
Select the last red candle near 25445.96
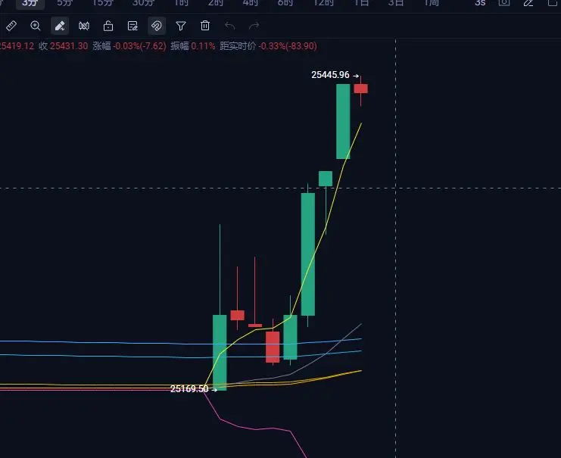coord(360,89)
